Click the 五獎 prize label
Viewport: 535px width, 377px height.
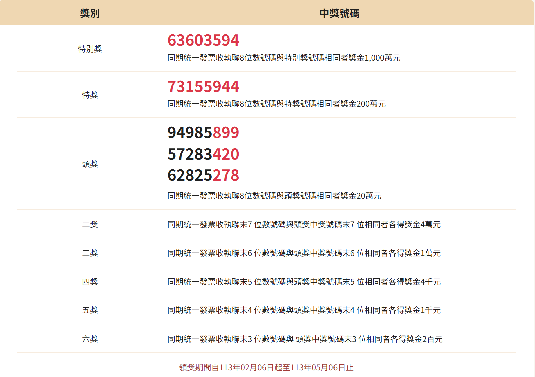[89, 310]
